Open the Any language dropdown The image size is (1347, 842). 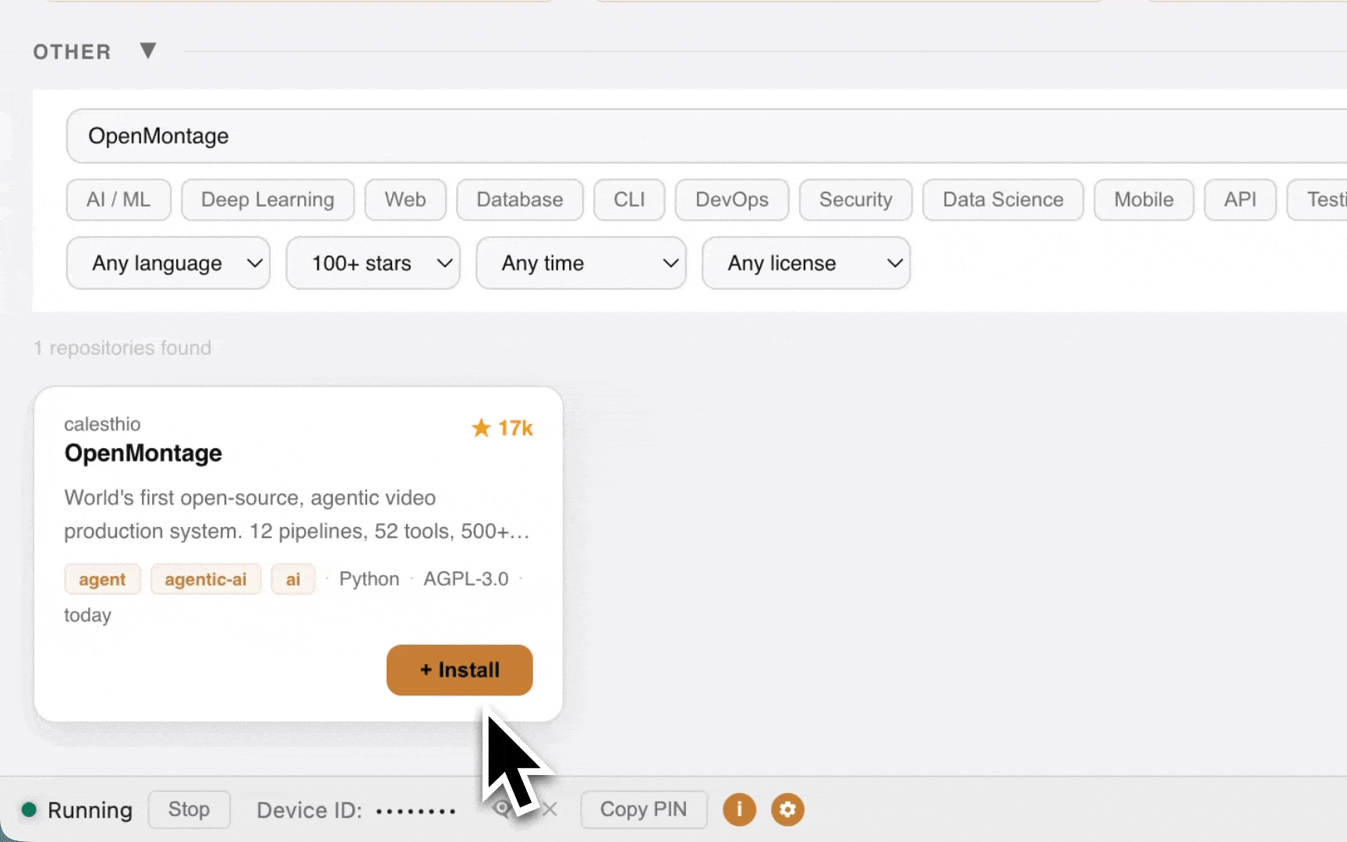coord(168,263)
